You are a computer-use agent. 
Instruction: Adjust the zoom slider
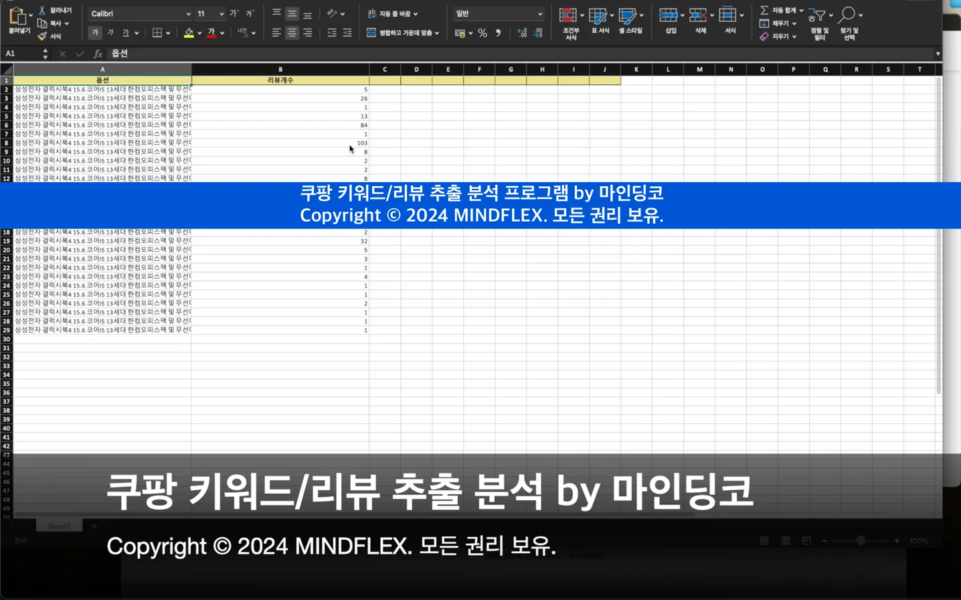(861, 540)
